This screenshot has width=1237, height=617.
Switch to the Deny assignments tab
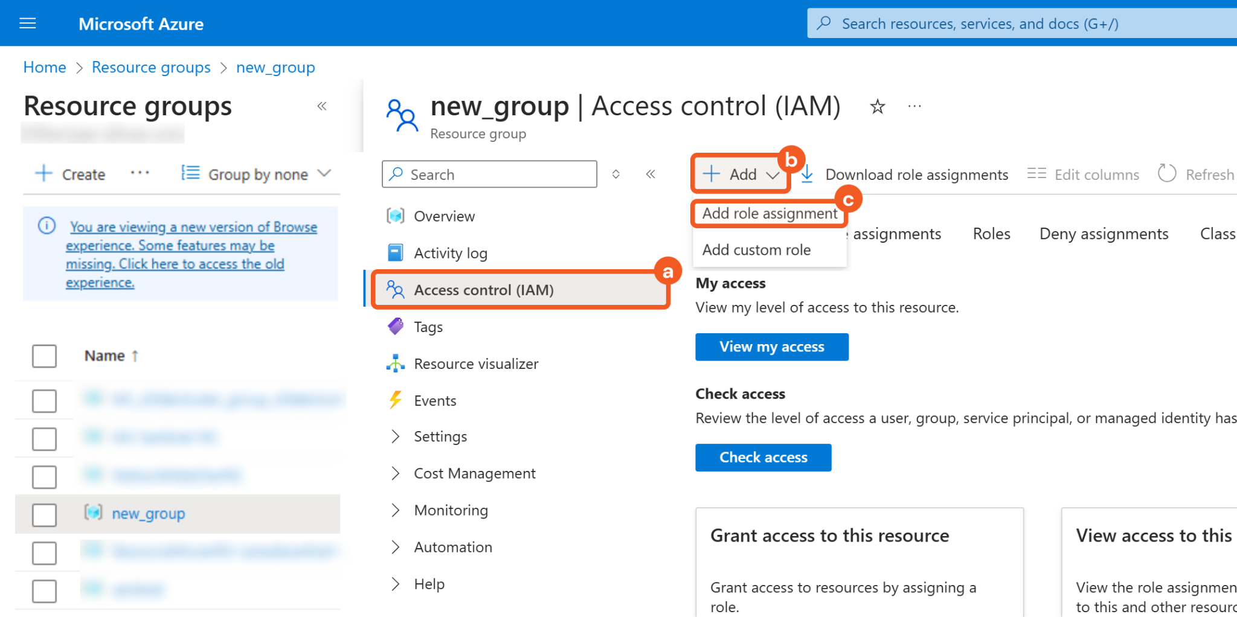pos(1104,234)
